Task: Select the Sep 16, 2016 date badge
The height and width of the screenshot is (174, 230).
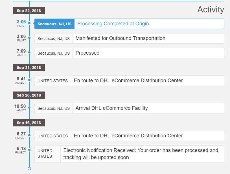Action: (29, 123)
